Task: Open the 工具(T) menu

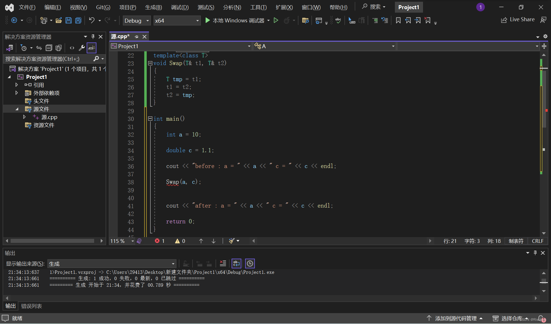Action: (x=258, y=7)
